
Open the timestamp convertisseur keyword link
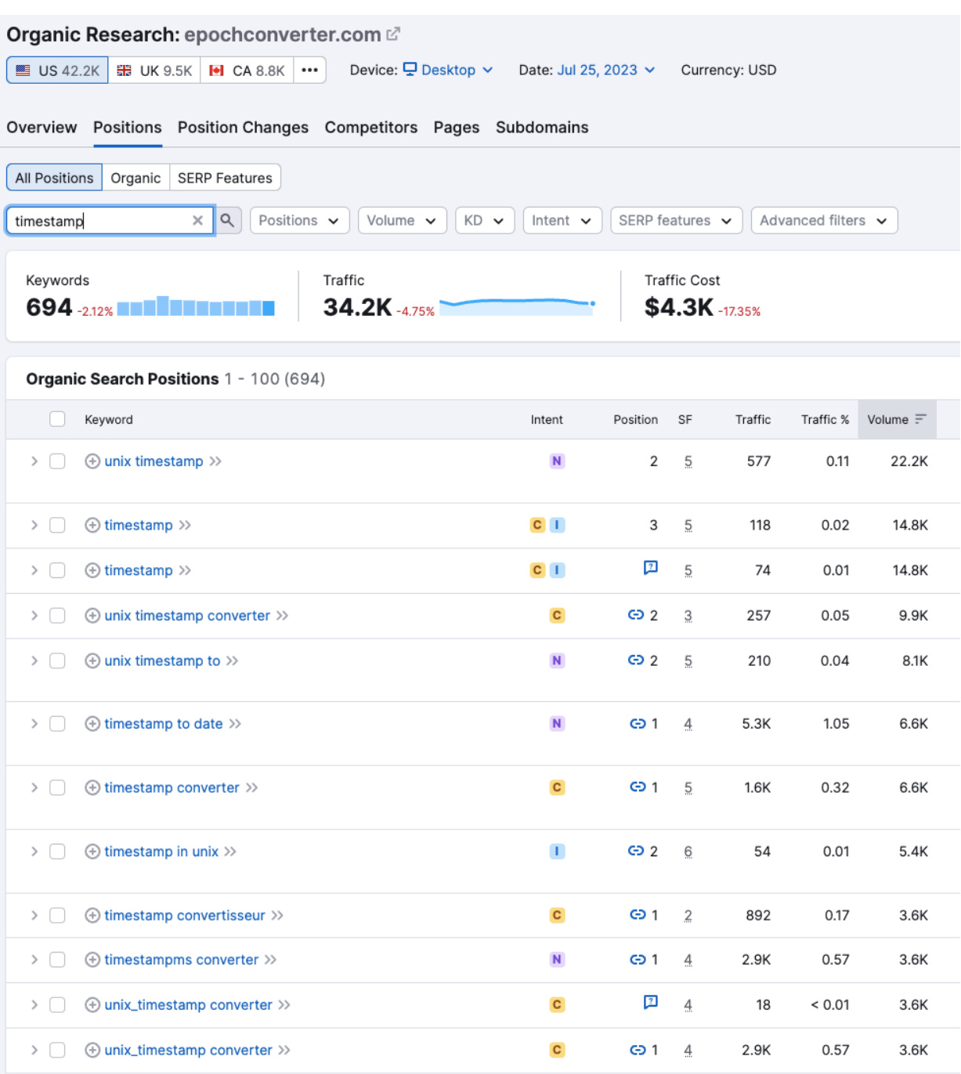pos(185,915)
